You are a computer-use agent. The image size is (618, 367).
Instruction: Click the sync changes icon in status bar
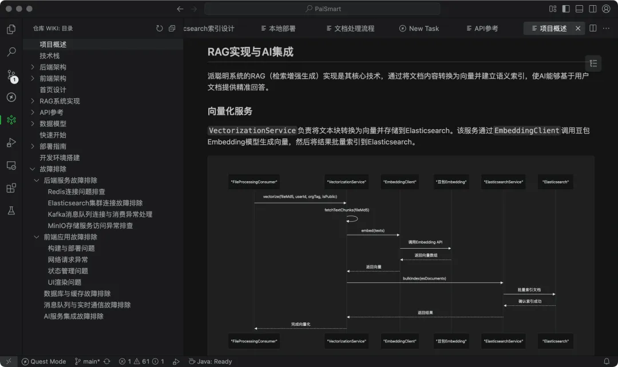click(x=107, y=361)
